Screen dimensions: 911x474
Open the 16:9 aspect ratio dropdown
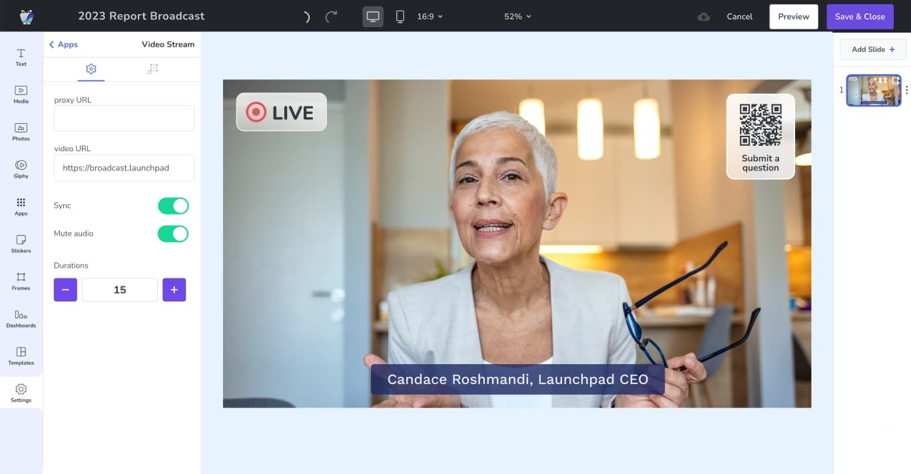[x=430, y=17]
